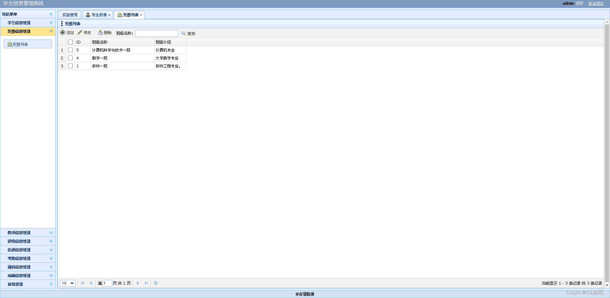Viewport: 610px width, 298px height.
Task: Click the Delete (删除) icon
Action: (100, 33)
